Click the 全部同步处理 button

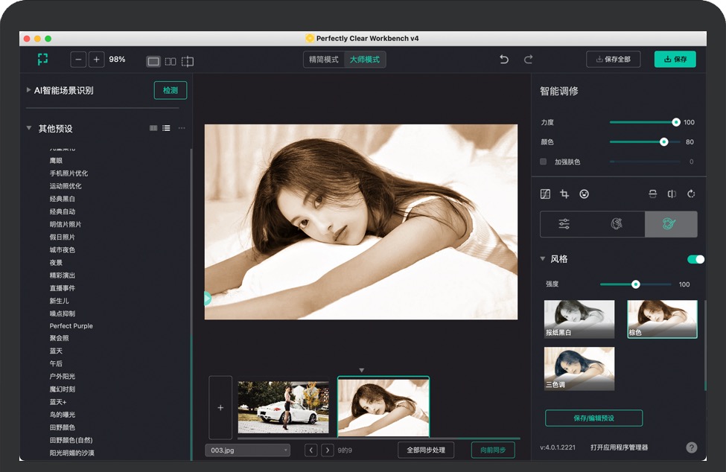(426, 450)
